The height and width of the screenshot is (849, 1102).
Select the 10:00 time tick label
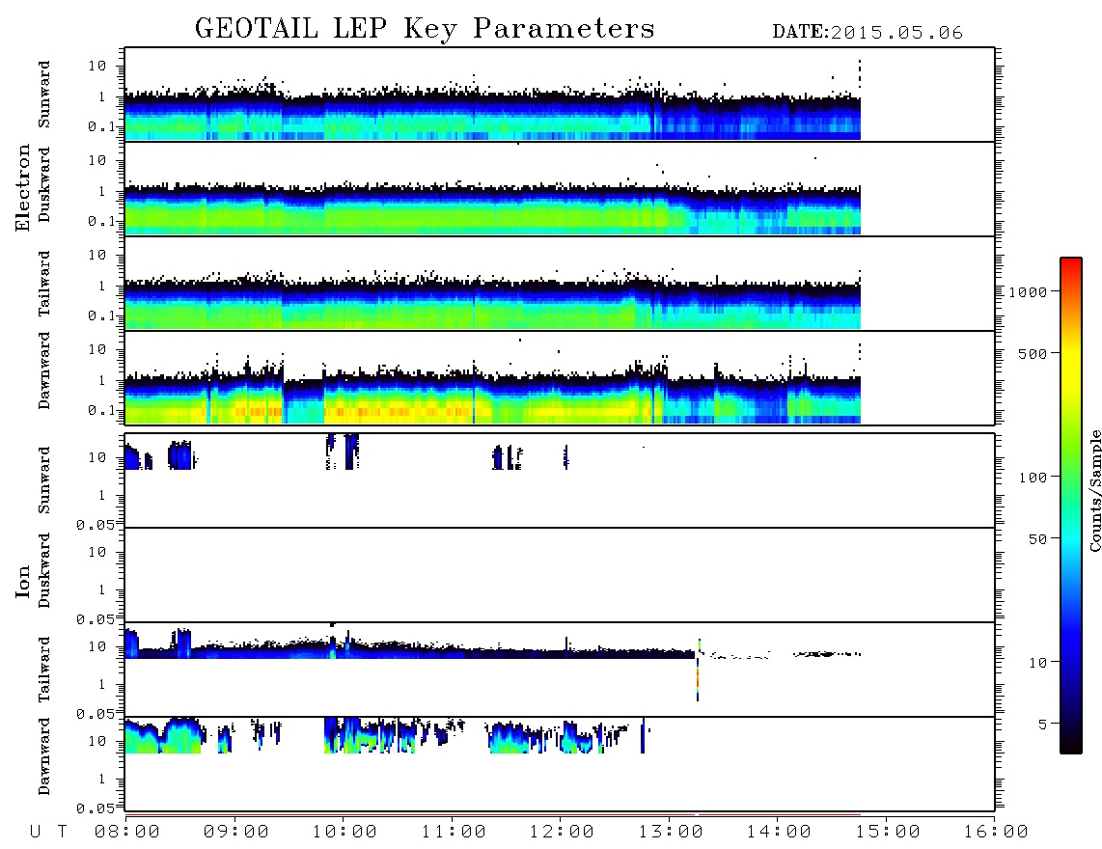tap(345, 833)
